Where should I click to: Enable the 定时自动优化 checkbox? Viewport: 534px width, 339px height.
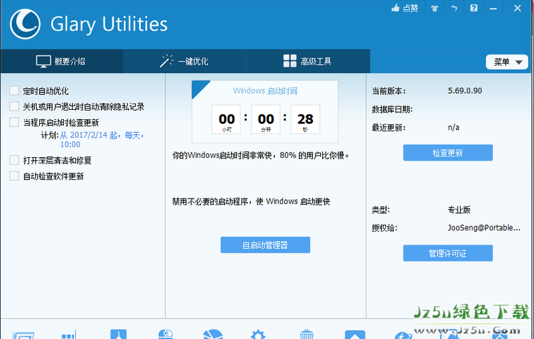tap(14, 91)
